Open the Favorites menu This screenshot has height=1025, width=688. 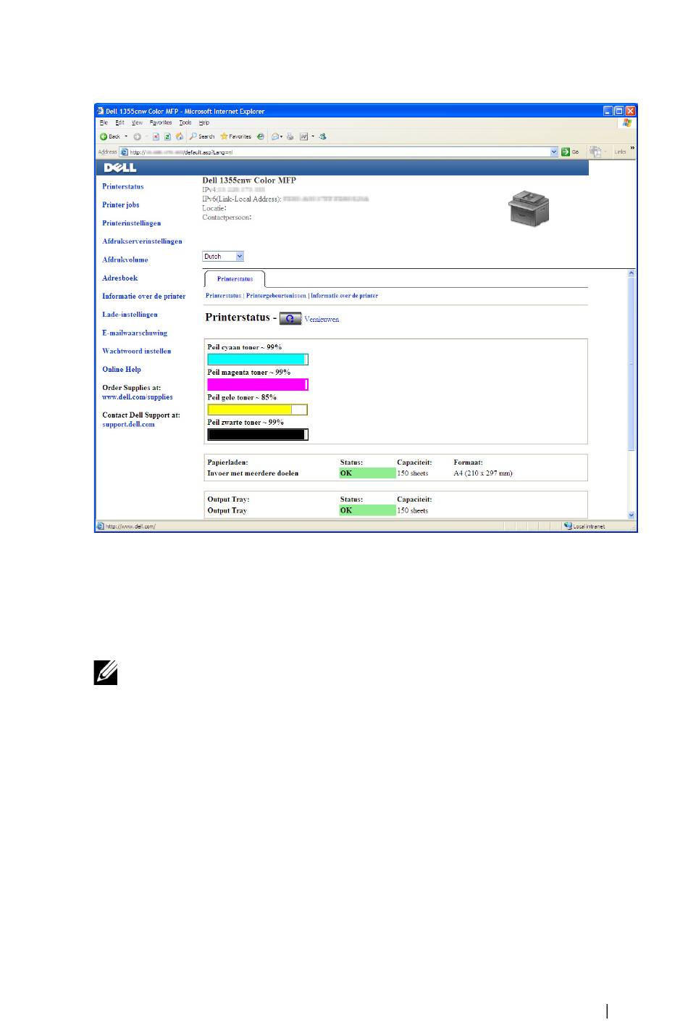pyautogui.click(x=161, y=123)
